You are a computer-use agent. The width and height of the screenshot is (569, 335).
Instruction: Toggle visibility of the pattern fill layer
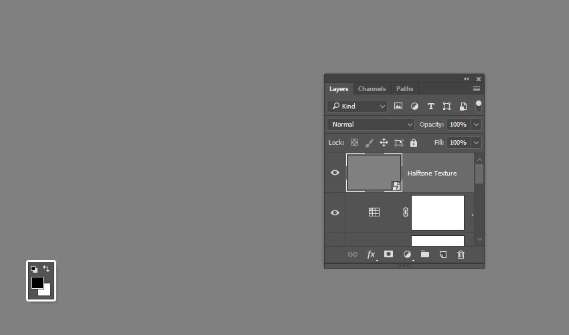click(335, 212)
